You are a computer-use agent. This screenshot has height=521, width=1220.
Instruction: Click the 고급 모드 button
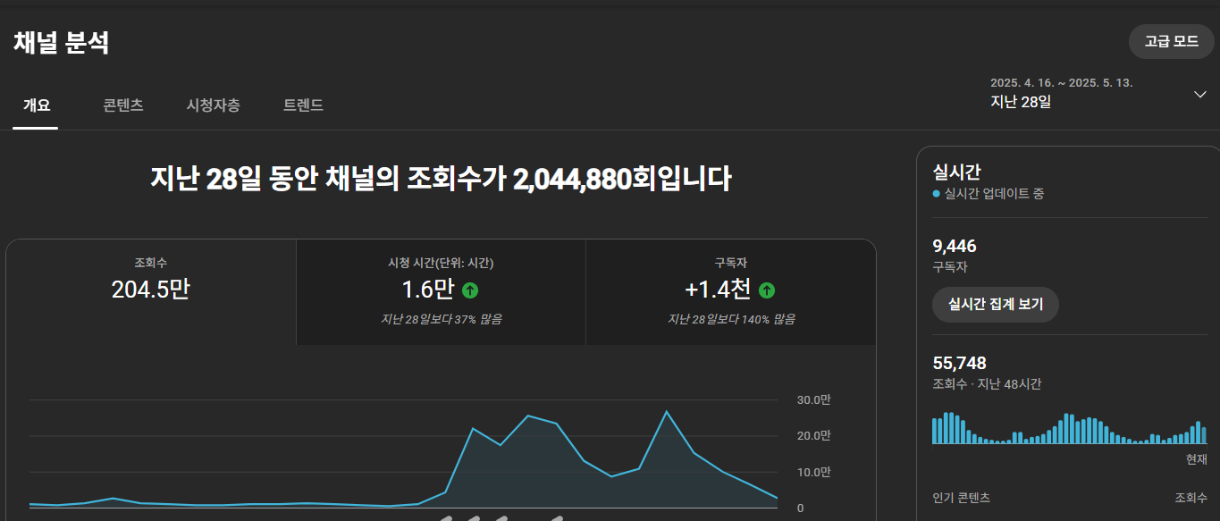click(x=1171, y=41)
